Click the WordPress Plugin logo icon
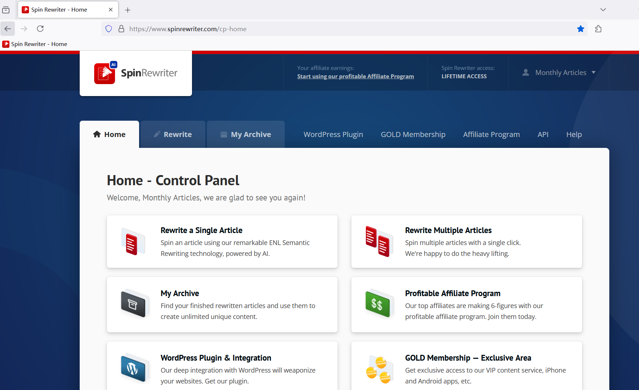Screen dimensions: 639x390 click(x=134, y=368)
